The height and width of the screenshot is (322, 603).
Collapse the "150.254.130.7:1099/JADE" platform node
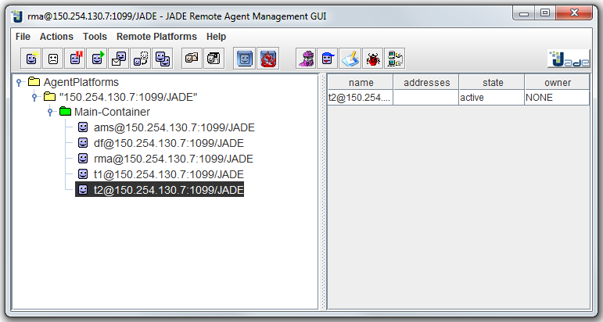tap(34, 97)
